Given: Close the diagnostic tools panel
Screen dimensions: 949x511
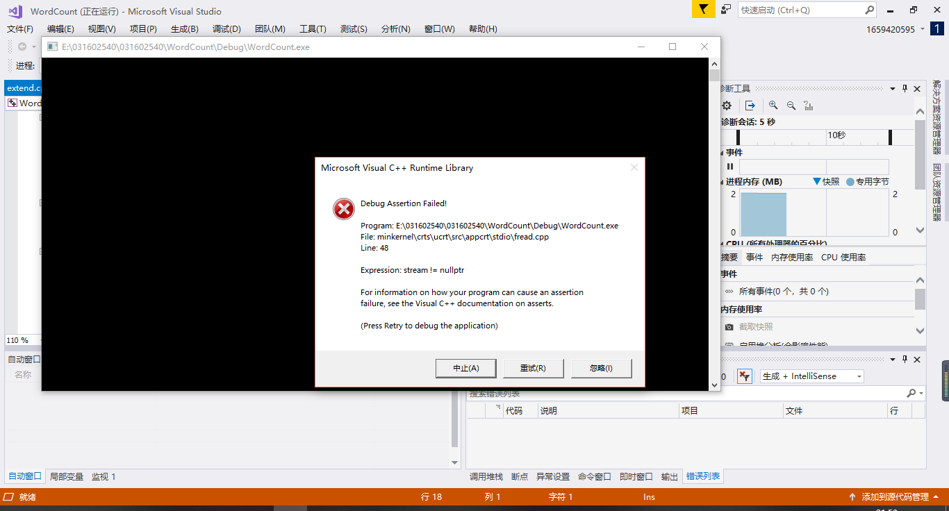Looking at the screenshot, I should (917, 89).
